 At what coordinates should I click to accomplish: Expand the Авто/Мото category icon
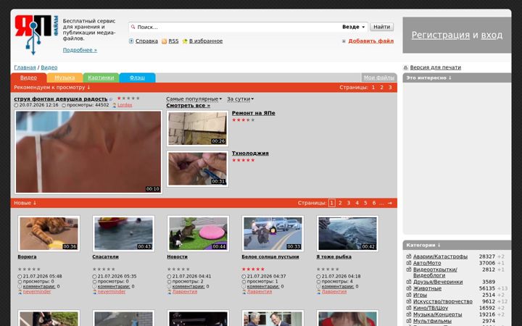point(409,263)
